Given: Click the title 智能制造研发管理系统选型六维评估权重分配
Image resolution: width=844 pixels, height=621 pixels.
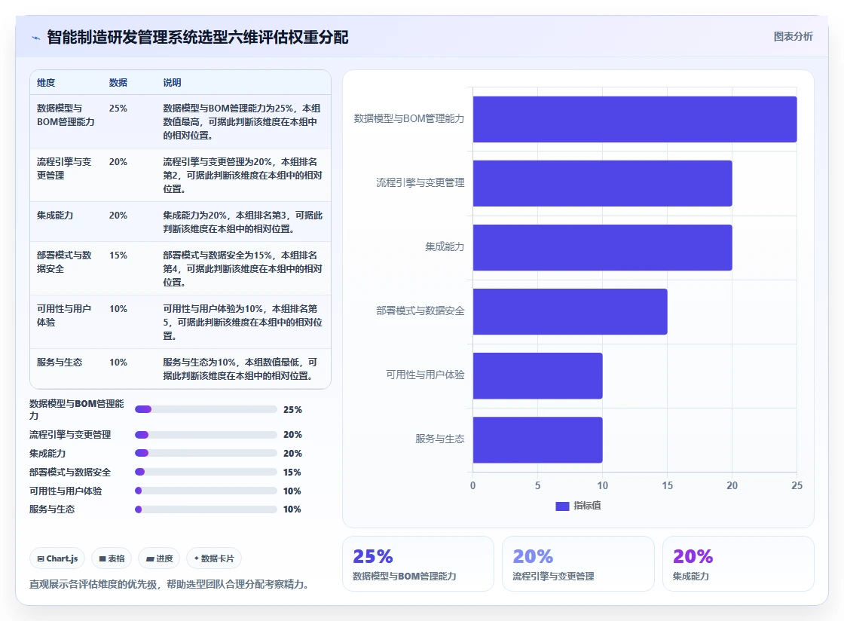Looking at the screenshot, I should (x=197, y=37).
